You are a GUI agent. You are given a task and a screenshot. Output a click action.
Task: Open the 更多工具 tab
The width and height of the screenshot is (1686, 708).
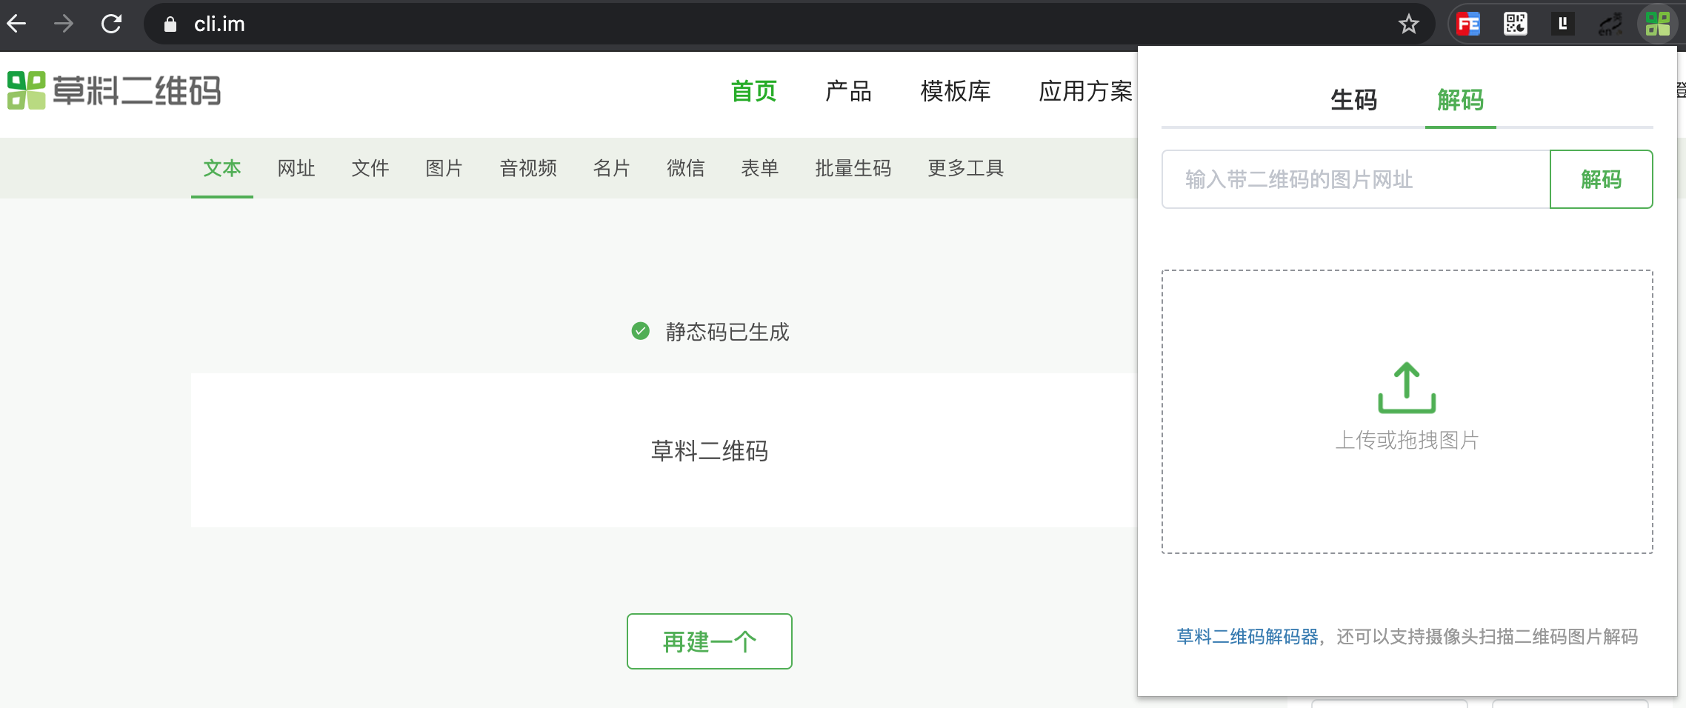[x=966, y=168]
